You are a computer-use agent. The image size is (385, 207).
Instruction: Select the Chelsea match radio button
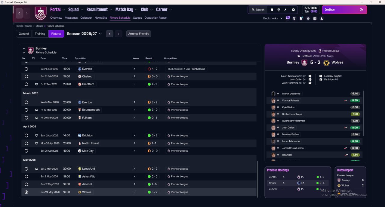(26, 76)
